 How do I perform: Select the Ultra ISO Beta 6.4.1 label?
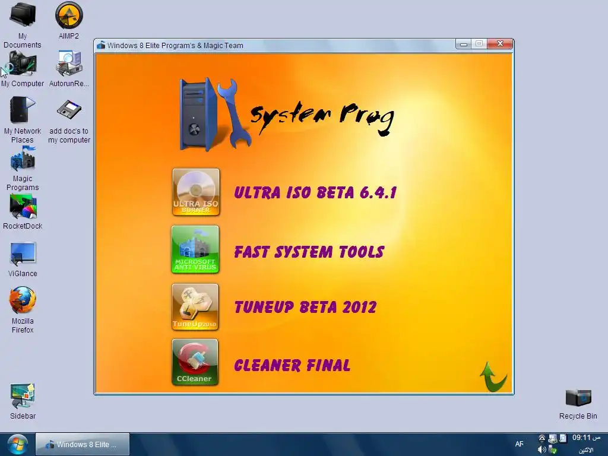315,192
